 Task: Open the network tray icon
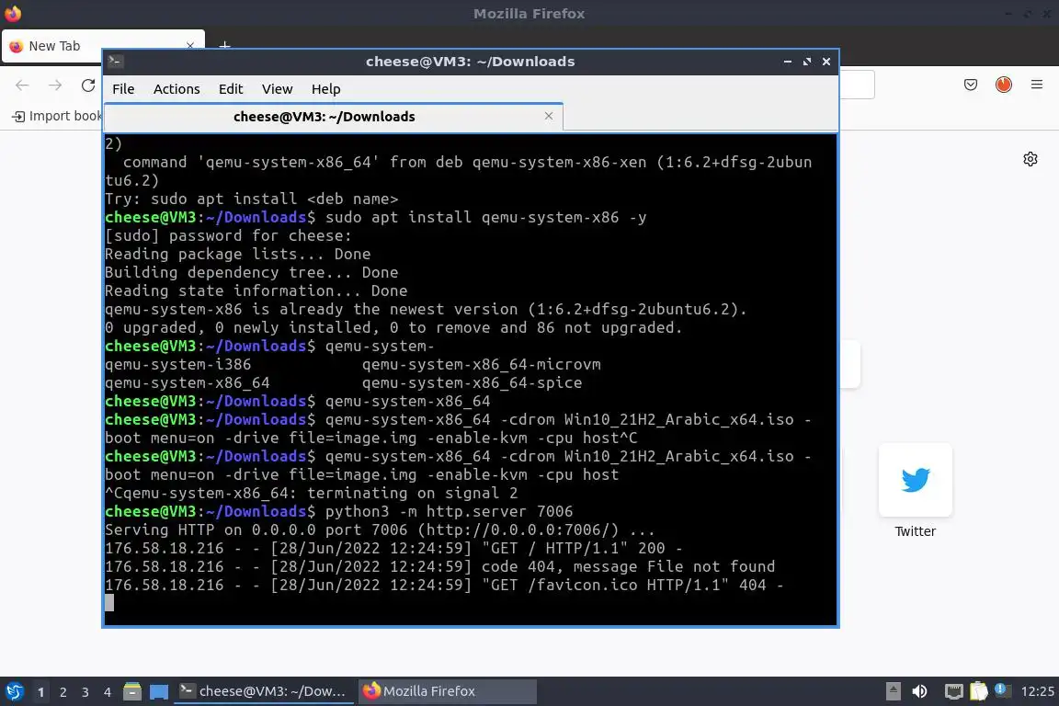[x=953, y=691]
